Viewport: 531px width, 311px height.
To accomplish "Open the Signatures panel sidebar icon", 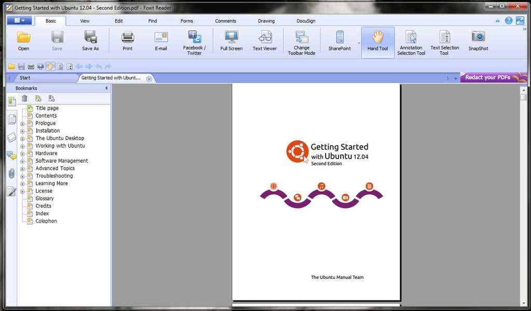I will [x=11, y=192].
